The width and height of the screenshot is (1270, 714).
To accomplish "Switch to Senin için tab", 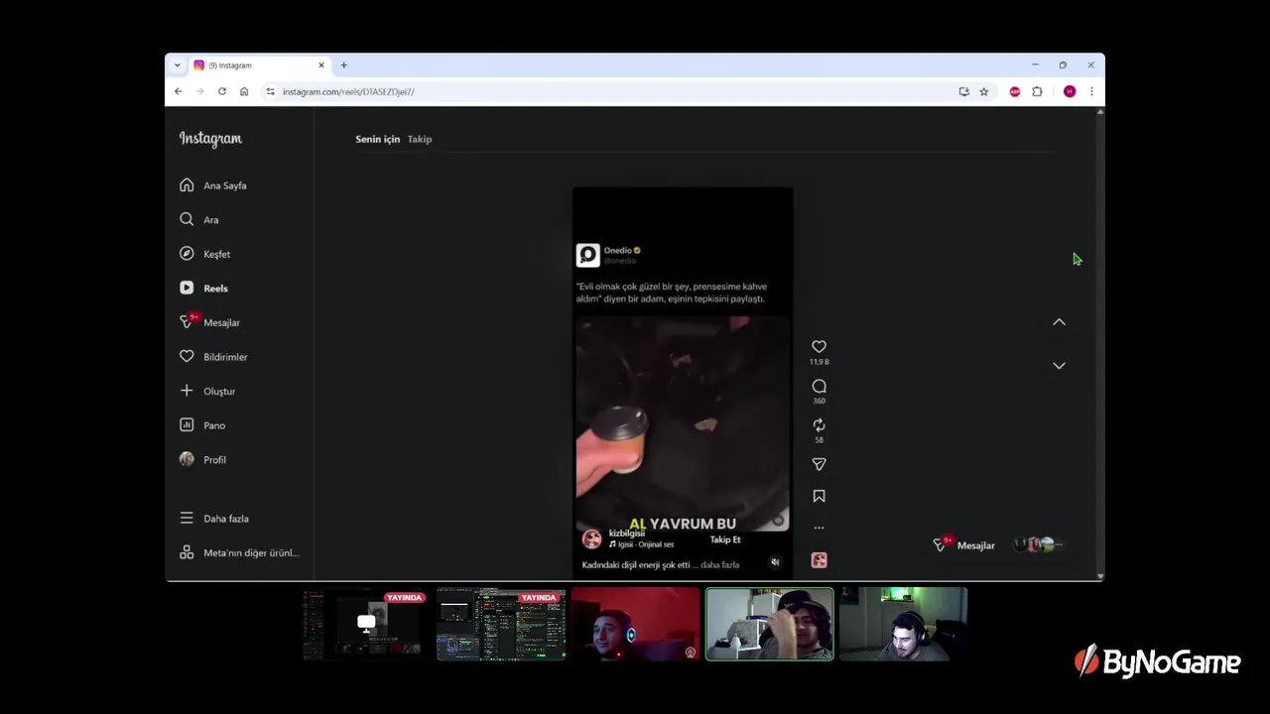I will click(377, 139).
